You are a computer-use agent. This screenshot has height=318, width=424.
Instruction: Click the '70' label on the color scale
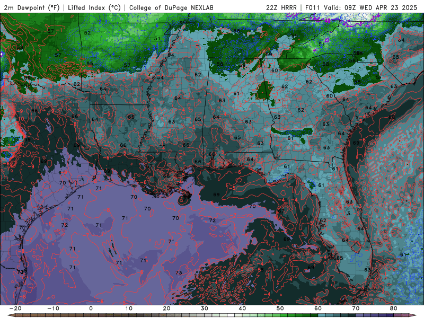[356, 308]
